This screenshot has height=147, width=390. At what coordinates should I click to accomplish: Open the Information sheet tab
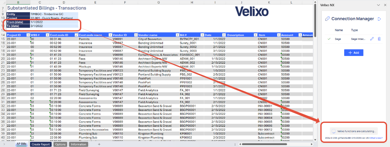[78, 144]
